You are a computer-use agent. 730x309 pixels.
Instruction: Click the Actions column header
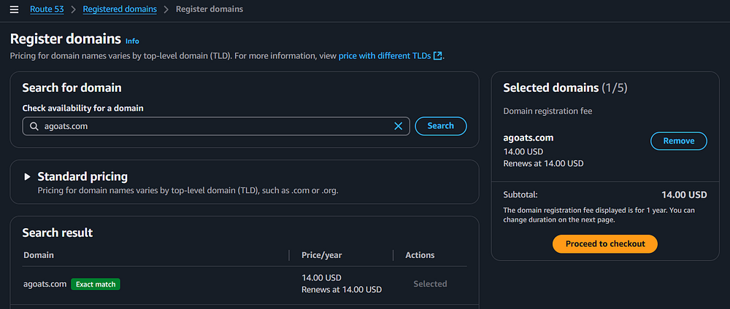click(x=420, y=255)
